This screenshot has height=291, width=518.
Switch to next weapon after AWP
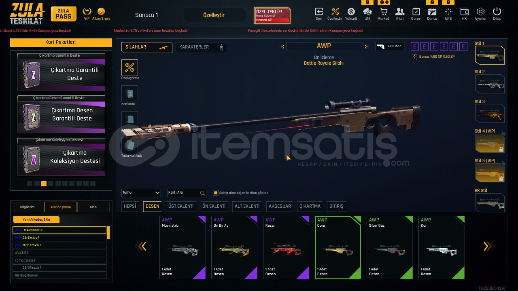[x=366, y=46]
